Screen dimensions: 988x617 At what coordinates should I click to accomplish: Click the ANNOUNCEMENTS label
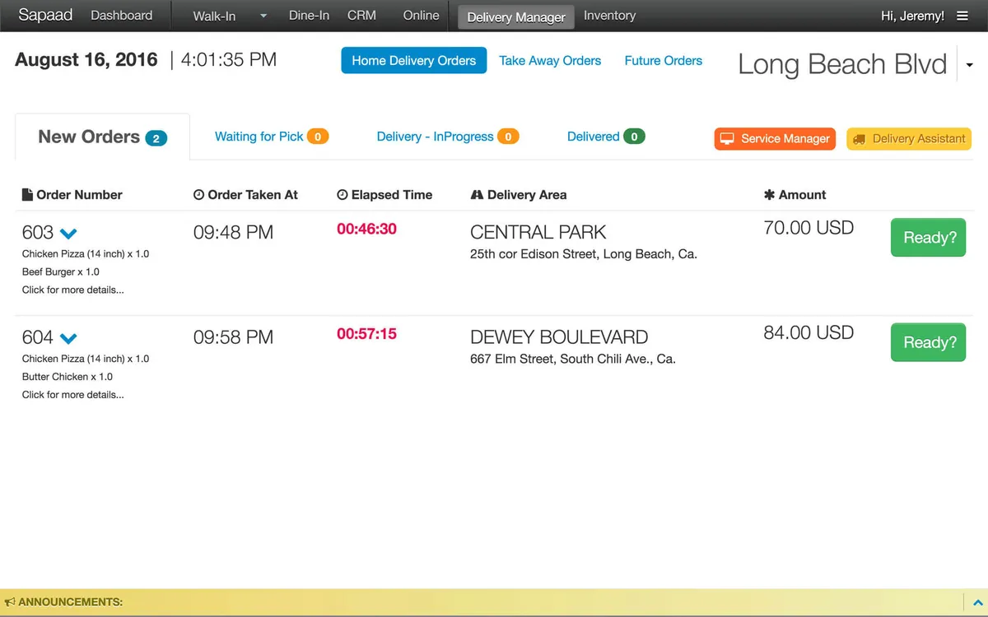[x=70, y=602]
